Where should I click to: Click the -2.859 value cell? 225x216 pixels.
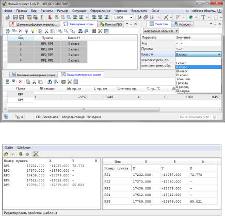pyautogui.click(x=74, y=97)
